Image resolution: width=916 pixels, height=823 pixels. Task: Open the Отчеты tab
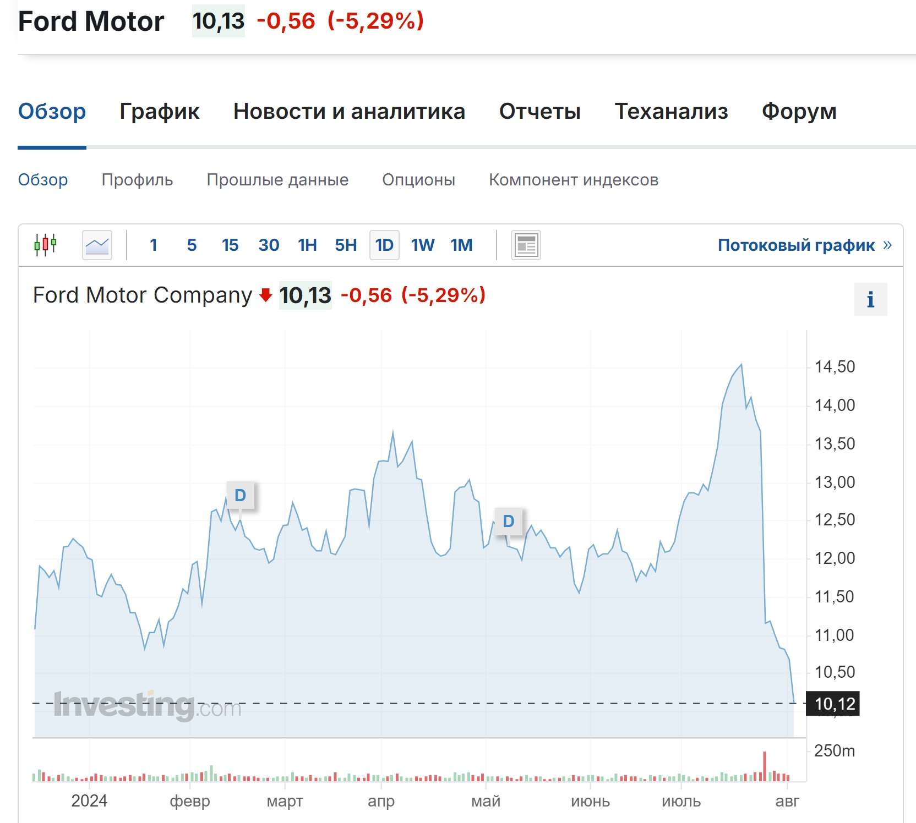tap(539, 112)
